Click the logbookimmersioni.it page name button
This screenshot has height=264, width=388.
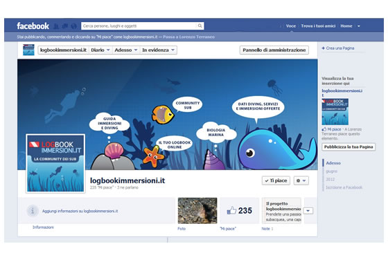pyautogui.click(x=63, y=50)
